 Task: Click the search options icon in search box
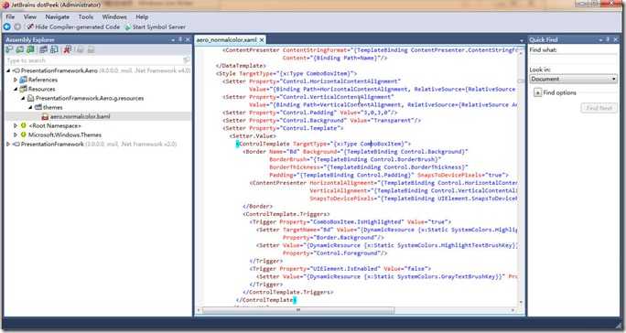click(x=186, y=60)
